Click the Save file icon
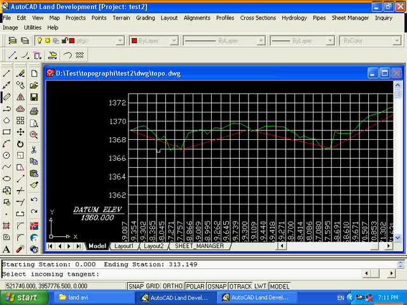This screenshot has width=407, height=305. coord(34,97)
